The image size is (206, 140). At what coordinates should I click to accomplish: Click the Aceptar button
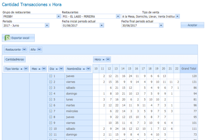[x=192, y=25]
